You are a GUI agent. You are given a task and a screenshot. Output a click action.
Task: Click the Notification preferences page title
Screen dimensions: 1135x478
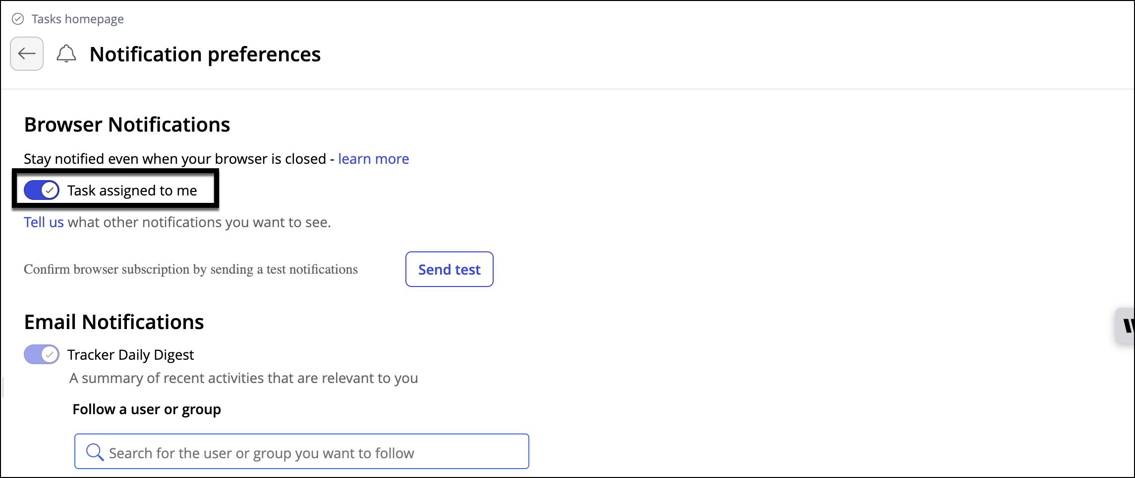[205, 54]
